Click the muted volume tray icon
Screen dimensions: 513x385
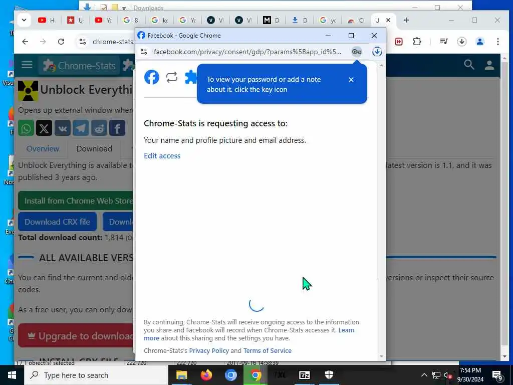coord(447,375)
